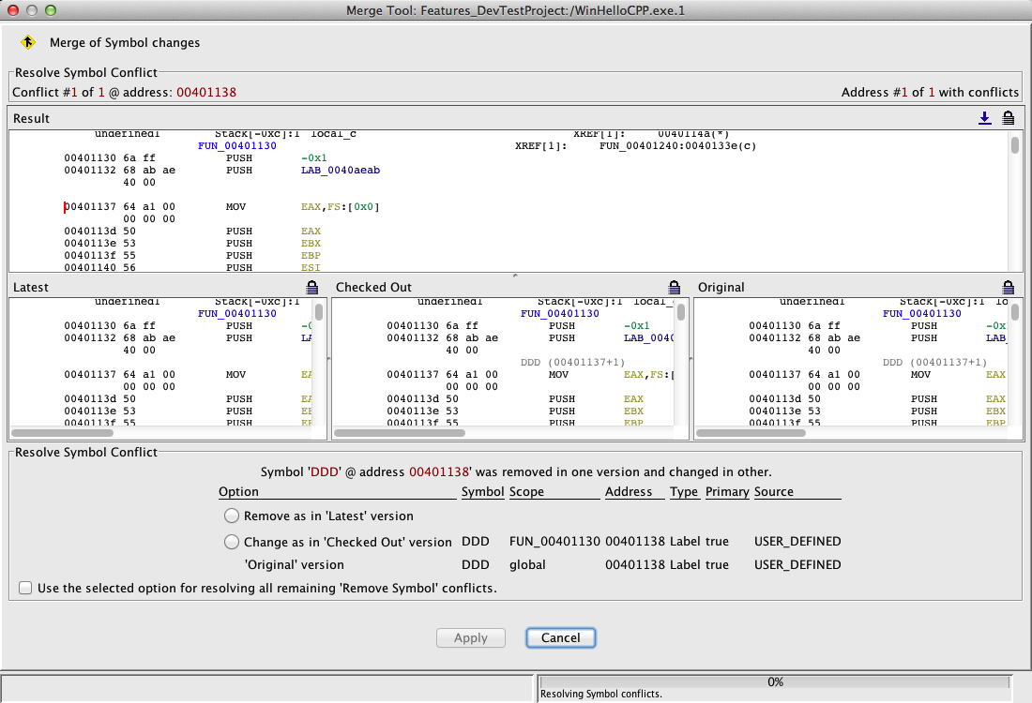Click the Apply button
The height and width of the screenshot is (703, 1032).
coord(471,637)
